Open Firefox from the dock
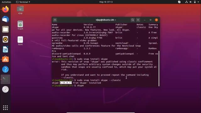Viewport: 201px width, 113px height. [x=5, y=9]
